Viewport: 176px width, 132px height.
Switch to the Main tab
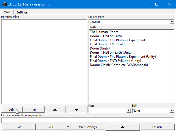(x=7, y=12)
